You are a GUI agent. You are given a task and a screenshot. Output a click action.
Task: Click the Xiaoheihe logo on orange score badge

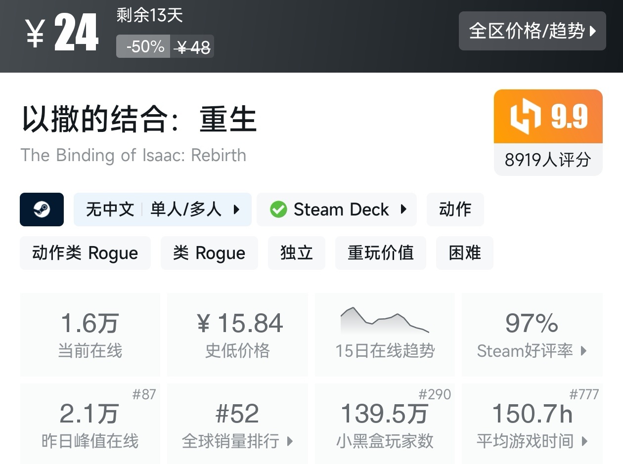[x=526, y=117]
